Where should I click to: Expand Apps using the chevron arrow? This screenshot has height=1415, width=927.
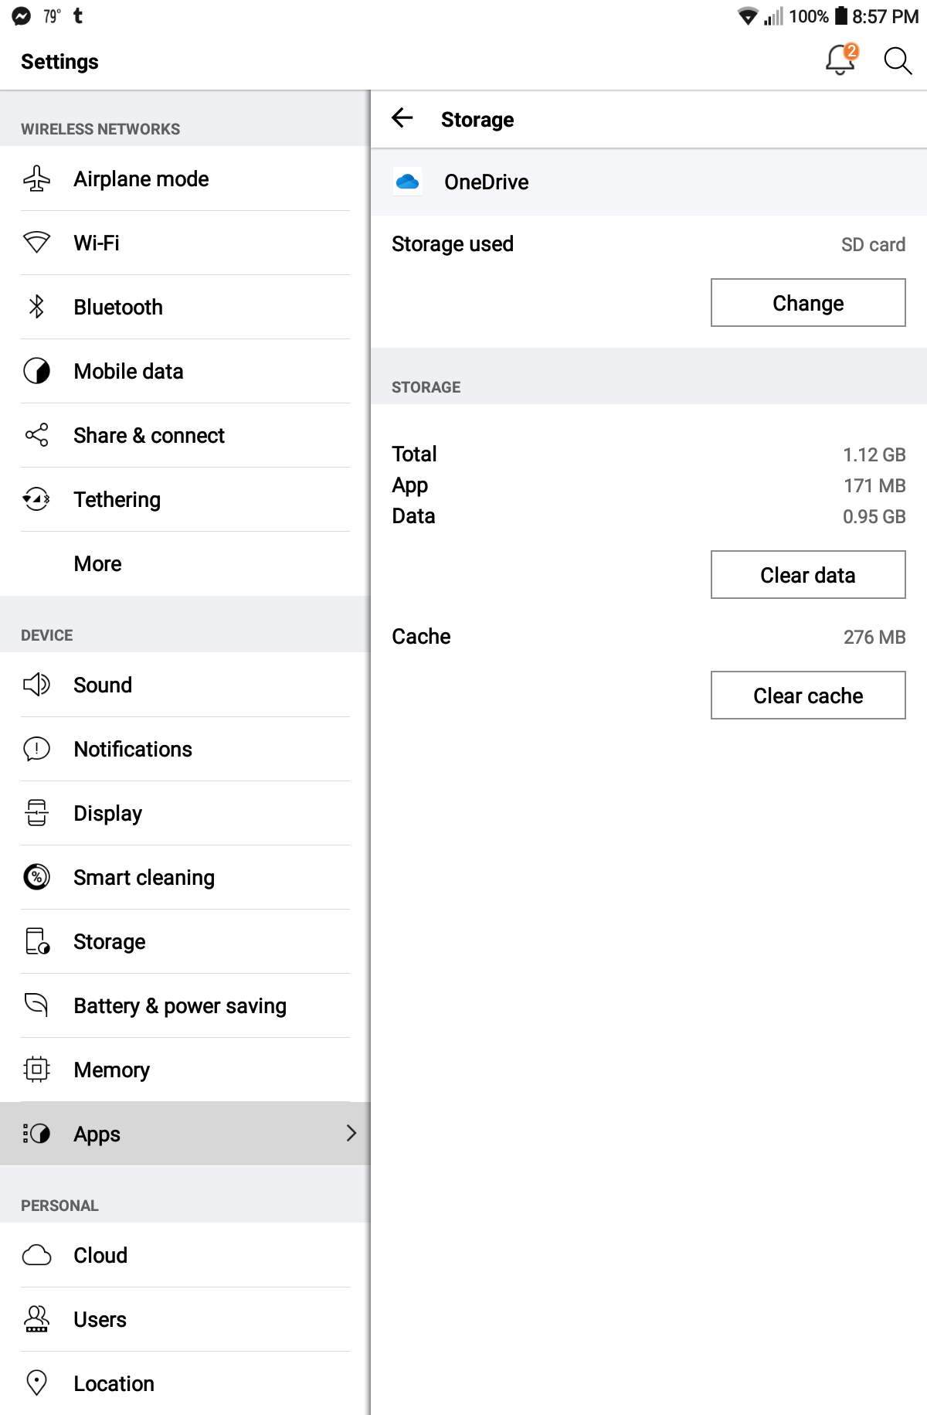point(351,1133)
